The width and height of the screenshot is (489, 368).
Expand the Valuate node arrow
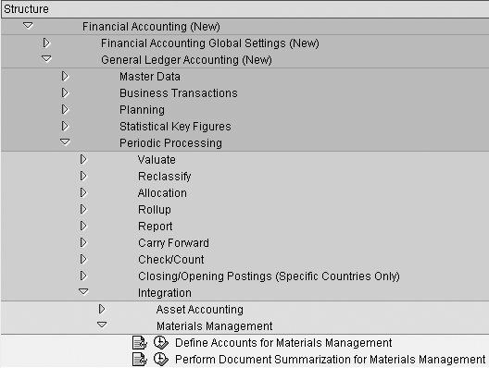pos(83,159)
